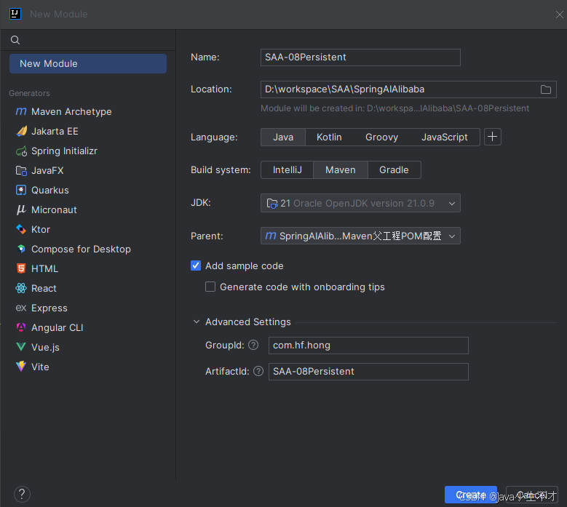Image resolution: width=567 pixels, height=507 pixels.
Task: Select Java language option
Action: tap(283, 137)
